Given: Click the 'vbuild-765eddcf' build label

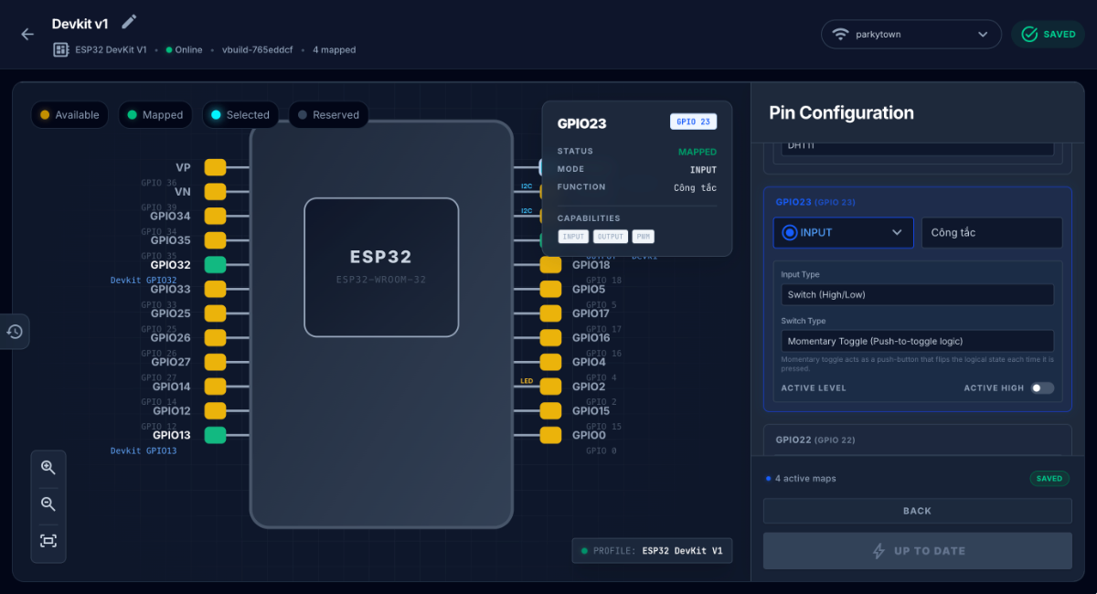Looking at the screenshot, I should point(258,49).
